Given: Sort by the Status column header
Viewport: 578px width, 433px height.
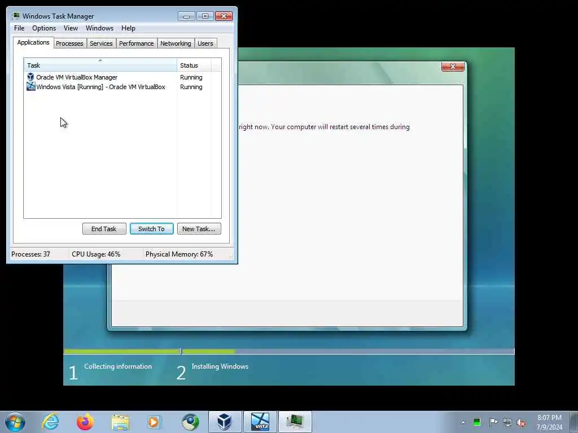Looking at the screenshot, I should point(194,65).
